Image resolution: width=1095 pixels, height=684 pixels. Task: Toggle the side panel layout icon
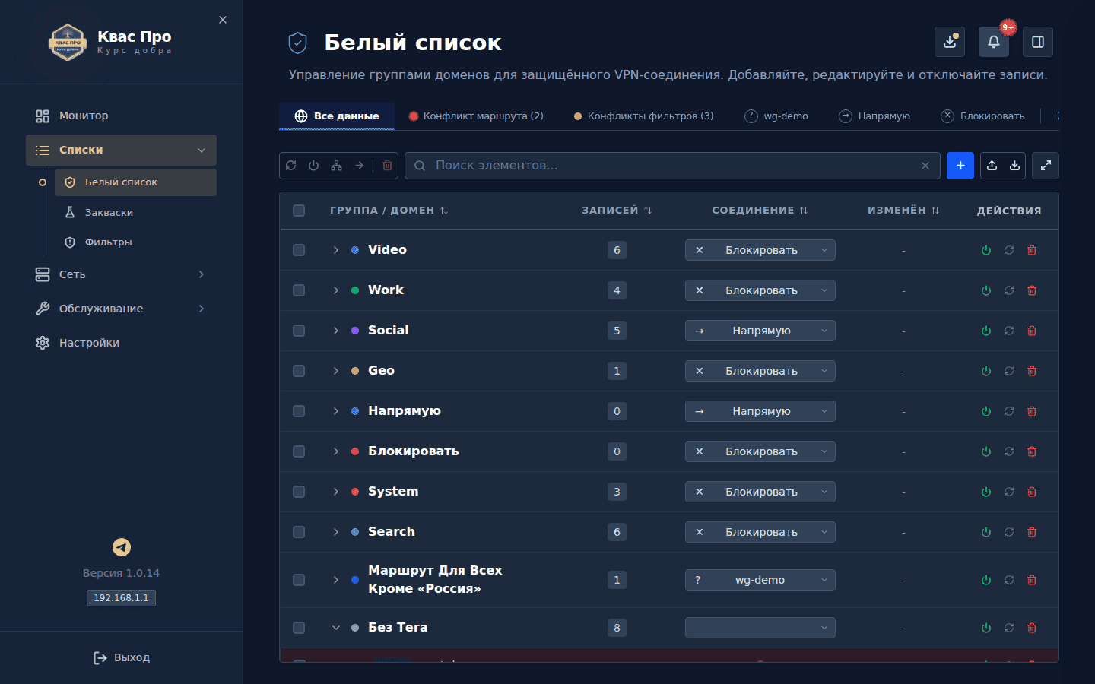(1038, 42)
